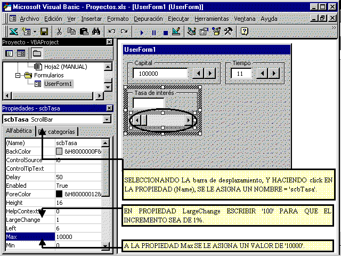Open the Project Explorer icon

[192, 32]
